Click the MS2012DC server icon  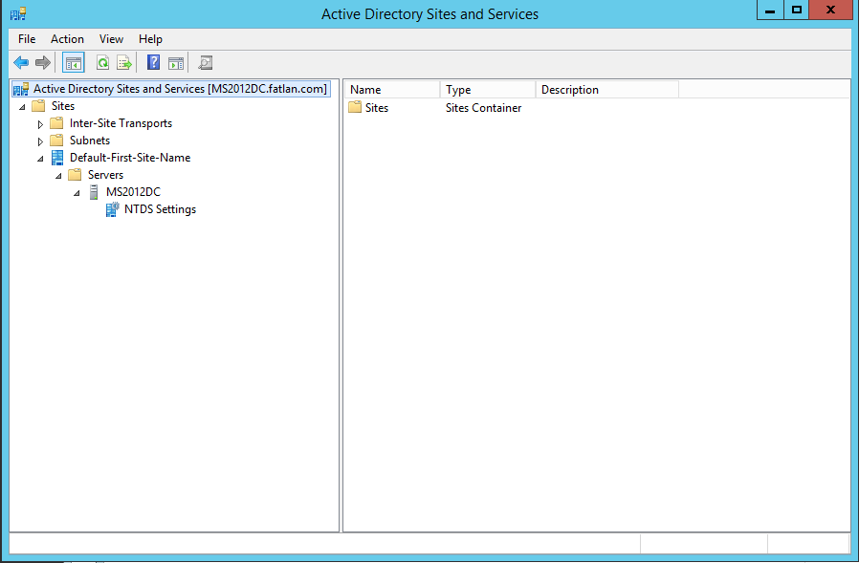tap(94, 192)
